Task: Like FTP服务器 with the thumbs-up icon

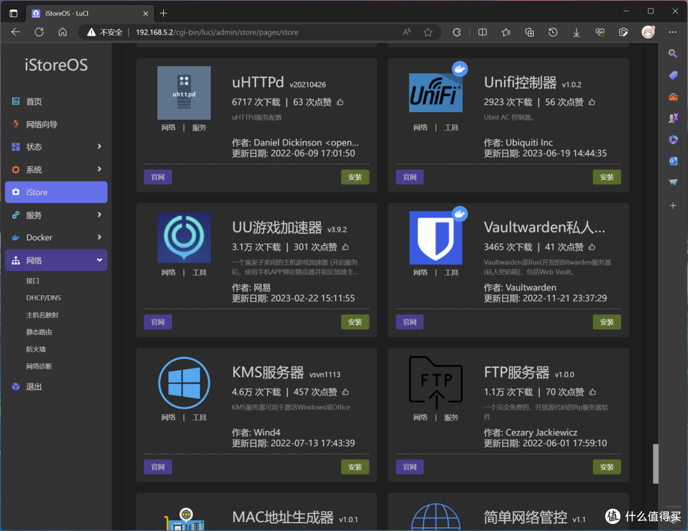Action: tap(592, 392)
